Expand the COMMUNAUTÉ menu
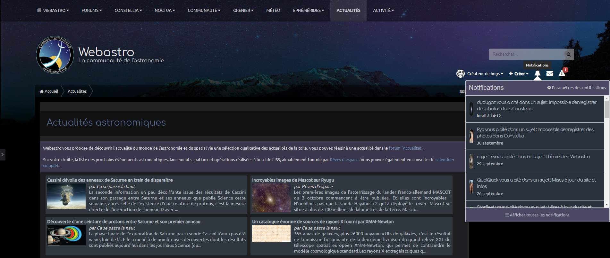Viewport: 610px width, 258px height. (x=204, y=10)
